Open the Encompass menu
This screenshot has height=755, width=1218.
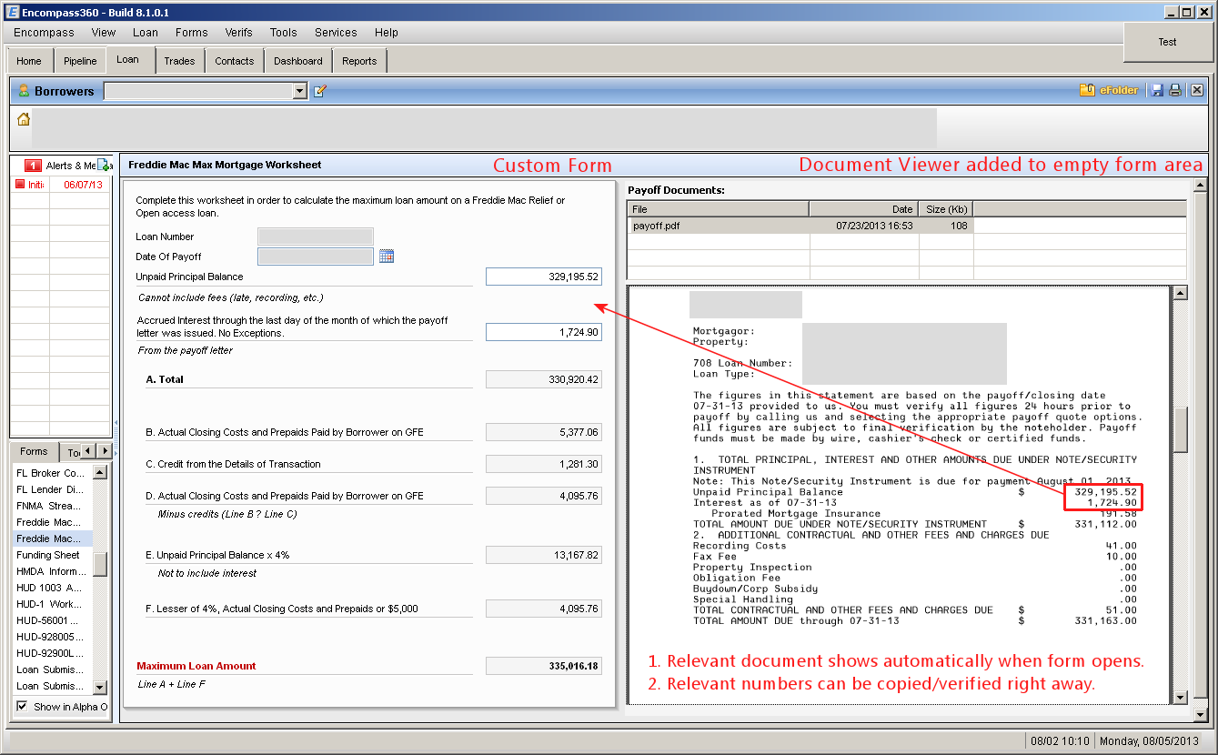pyautogui.click(x=44, y=33)
